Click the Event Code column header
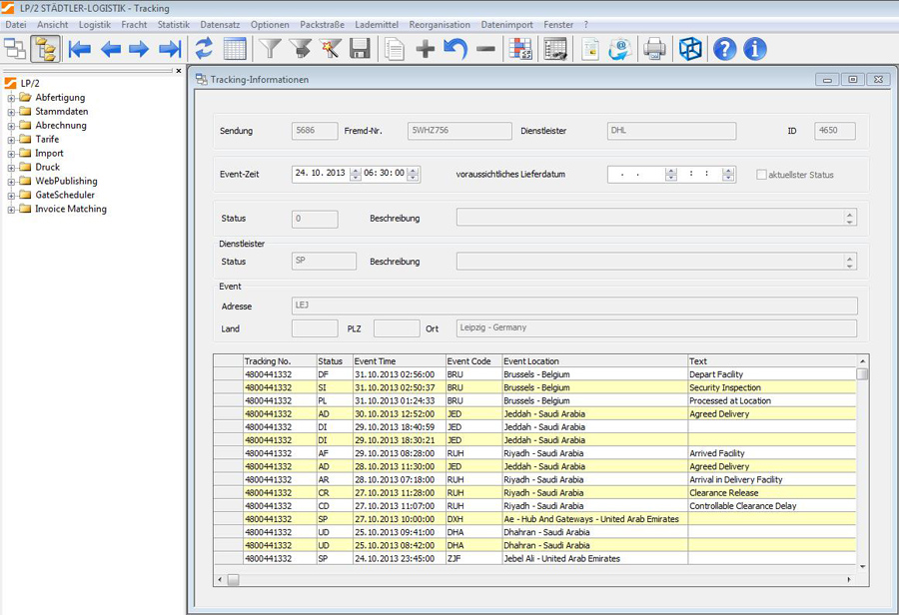899x615 pixels. 474,361
